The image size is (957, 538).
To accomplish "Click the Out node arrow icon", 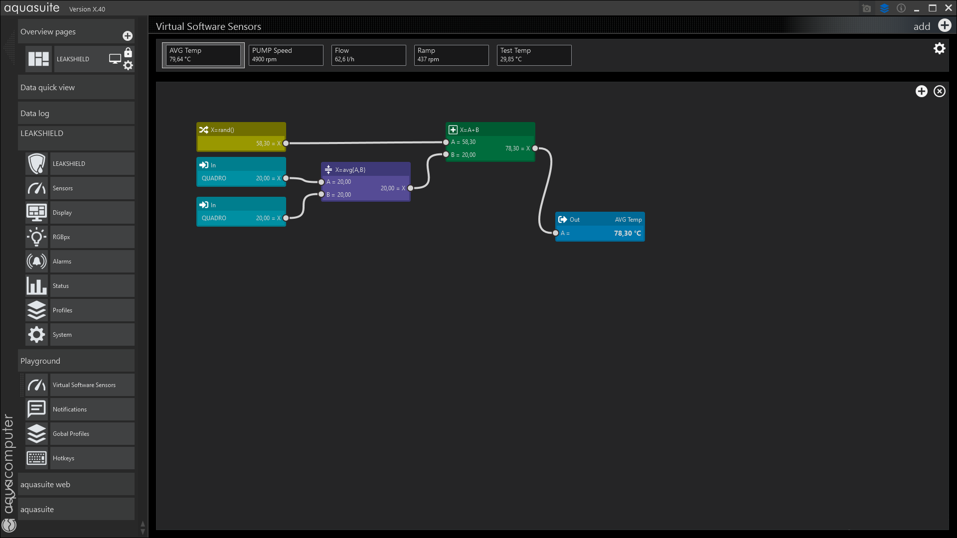I will coord(562,219).
